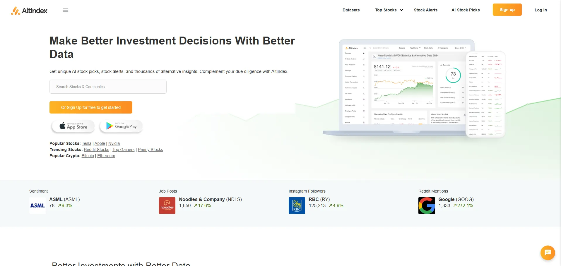Image resolution: width=561 pixels, height=266 pixels.
Task: Follow the Reddit Stocks trending link
Action: (x=96, y=150)
